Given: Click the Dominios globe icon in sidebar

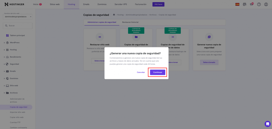Looking at the screenshot, I should 7,78.
